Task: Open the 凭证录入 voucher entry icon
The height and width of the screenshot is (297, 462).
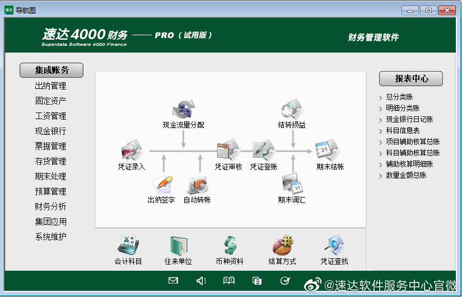Action: [x=132, y=151]
